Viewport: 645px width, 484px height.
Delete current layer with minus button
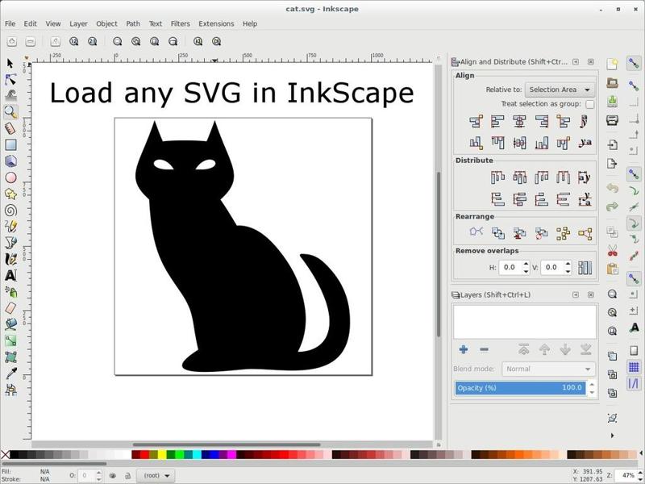tap(484, 349)
